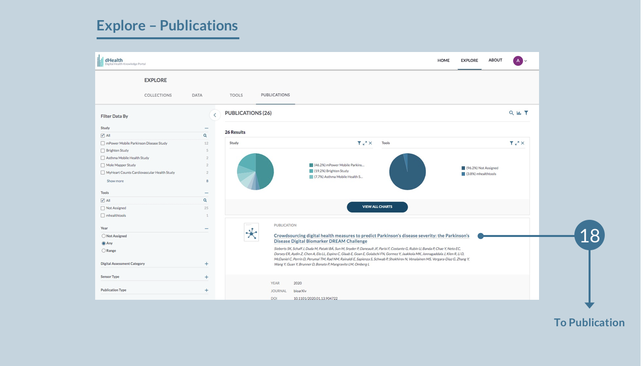Select Not Assigned radio under Year
The height and width of the screenshot is (366, 644).
[103, 236]
